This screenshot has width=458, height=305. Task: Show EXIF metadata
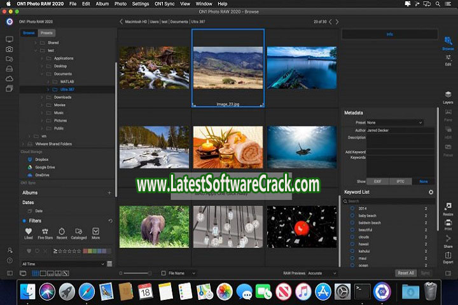pyautogui.click(x=379, y=181)
